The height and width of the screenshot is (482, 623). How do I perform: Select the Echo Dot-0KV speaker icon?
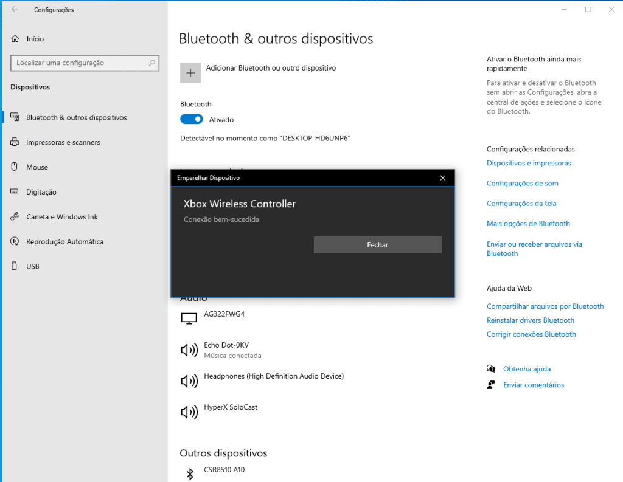tap(189, 350)
